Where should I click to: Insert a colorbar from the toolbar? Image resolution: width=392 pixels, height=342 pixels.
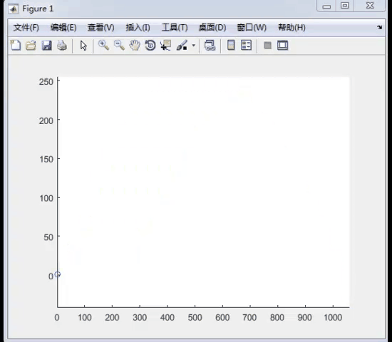(x=231, y=46)
